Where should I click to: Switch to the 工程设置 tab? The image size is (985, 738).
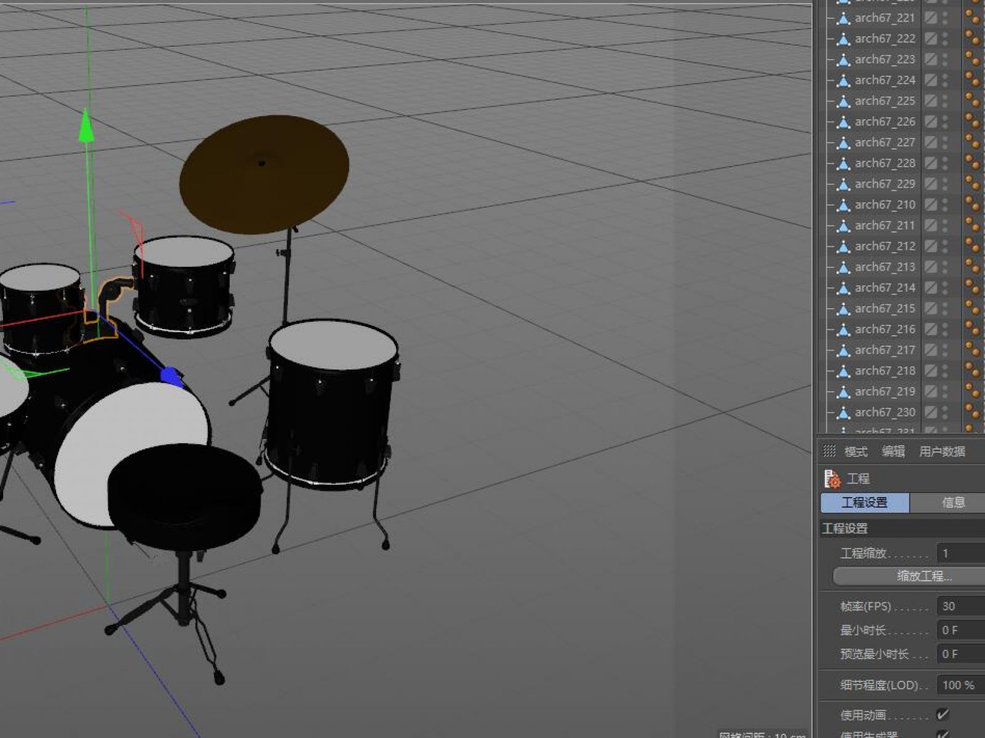(864, 502)
